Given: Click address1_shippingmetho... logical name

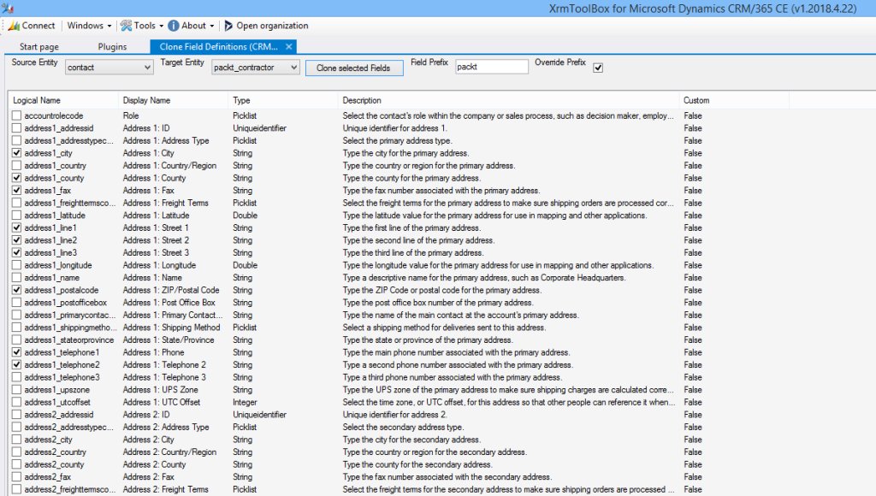Looking at the screenshot, I should [x=70, y=328].
